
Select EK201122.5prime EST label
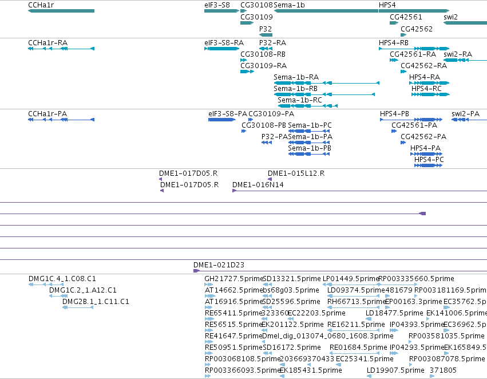click(x=292, y=325)
